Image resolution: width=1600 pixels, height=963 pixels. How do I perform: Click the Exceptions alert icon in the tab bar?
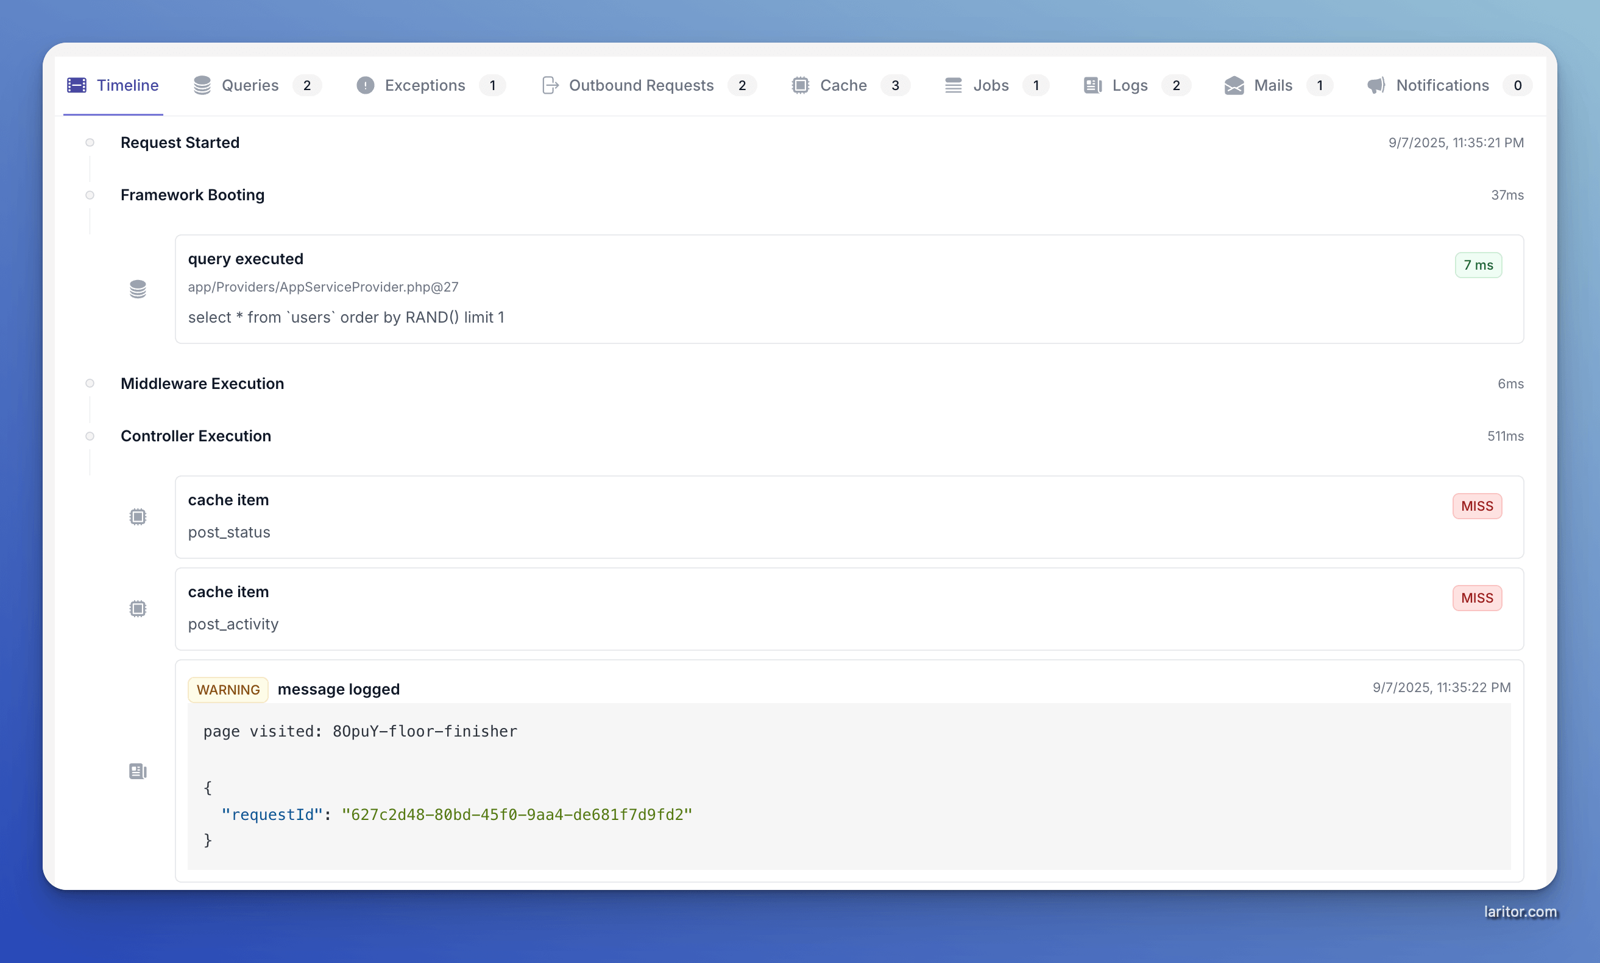pyautogui.click(x=365, y=85)
